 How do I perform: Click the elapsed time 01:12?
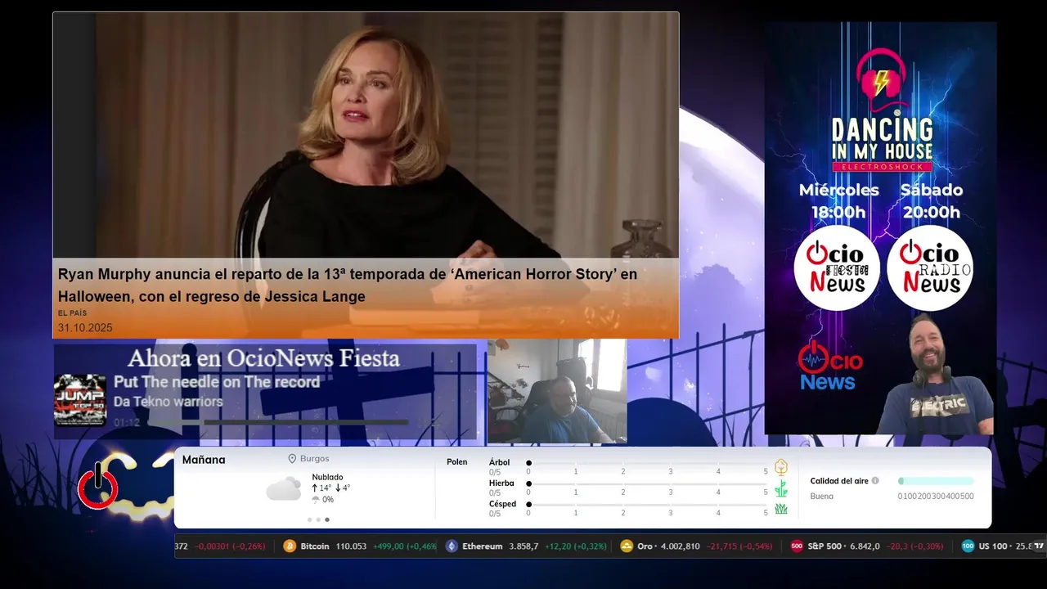(127, 423)
